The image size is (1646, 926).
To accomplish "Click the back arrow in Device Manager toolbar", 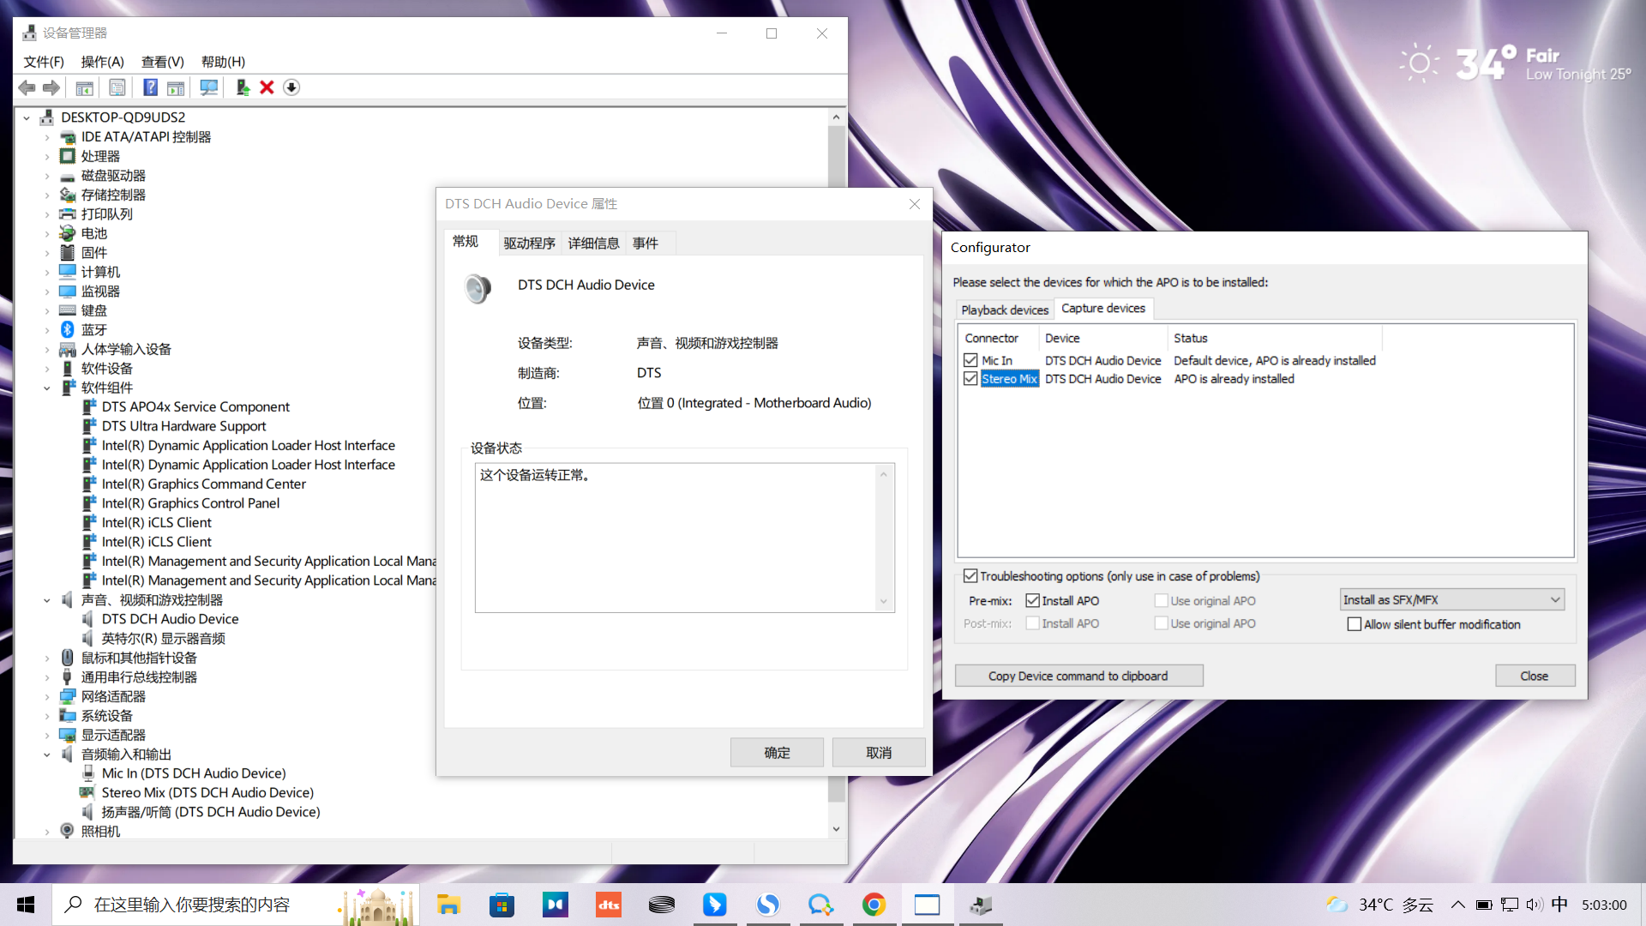I will click(27, 87).
